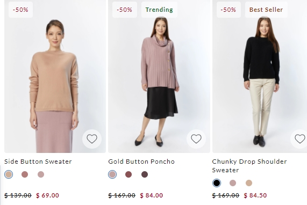Open the Side Button Sweater title link
Image resolution: width=307 pixels, height=205 pixels.
(x=38, y=162)
